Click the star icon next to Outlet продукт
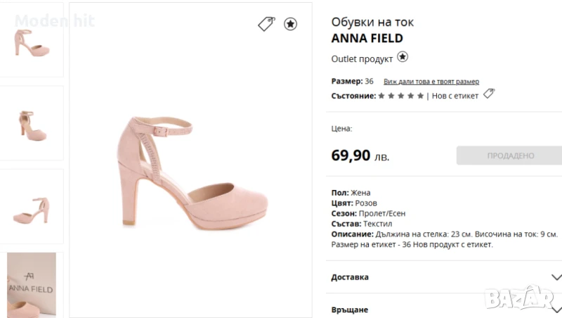Viewport: 562px width, 318px height. (x=403, y=57)
